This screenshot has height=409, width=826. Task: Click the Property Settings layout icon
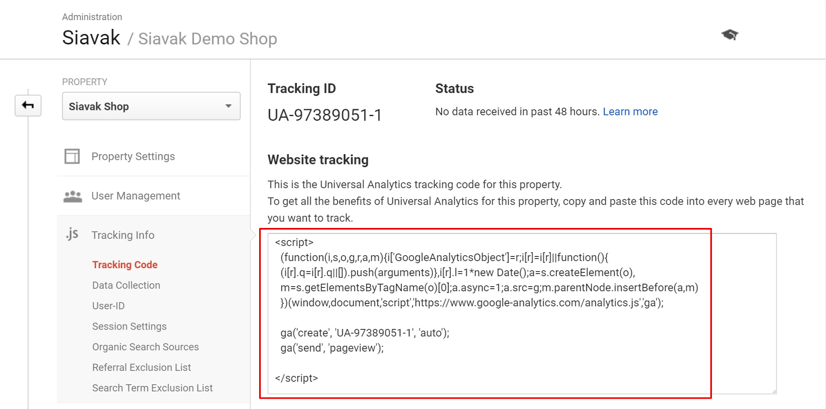[72, 156]
